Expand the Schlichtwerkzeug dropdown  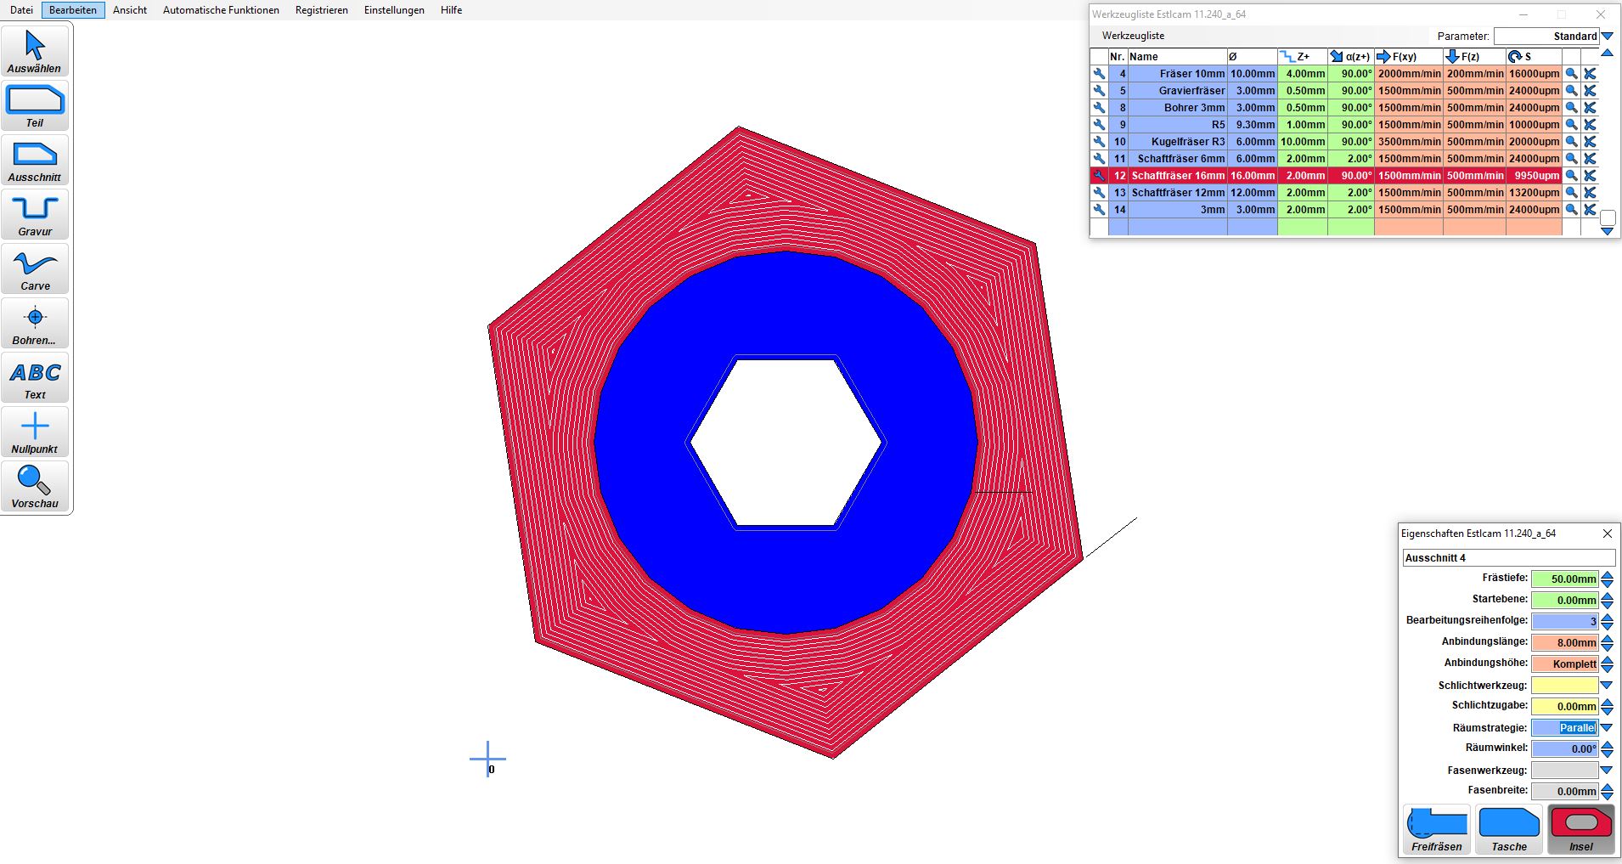click(1607, 686)
